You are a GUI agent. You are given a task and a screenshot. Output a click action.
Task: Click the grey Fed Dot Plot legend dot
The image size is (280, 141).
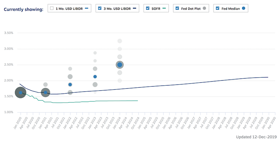(x=204, y=8)
